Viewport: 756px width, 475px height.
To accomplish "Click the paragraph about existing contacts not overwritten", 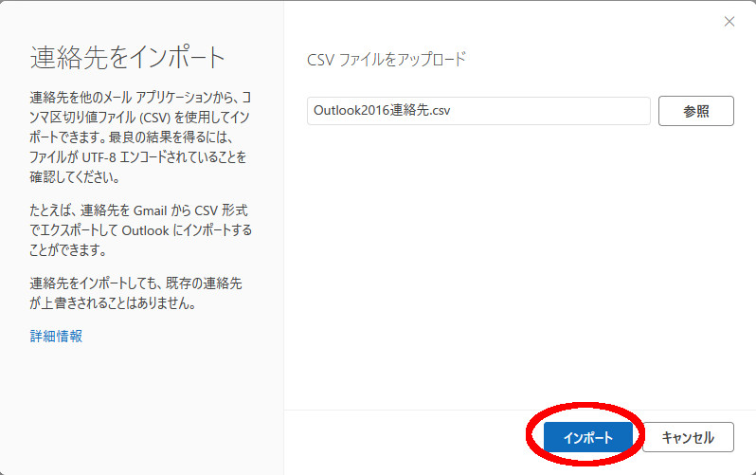I will pyautogui.click(x=140, y=294).
